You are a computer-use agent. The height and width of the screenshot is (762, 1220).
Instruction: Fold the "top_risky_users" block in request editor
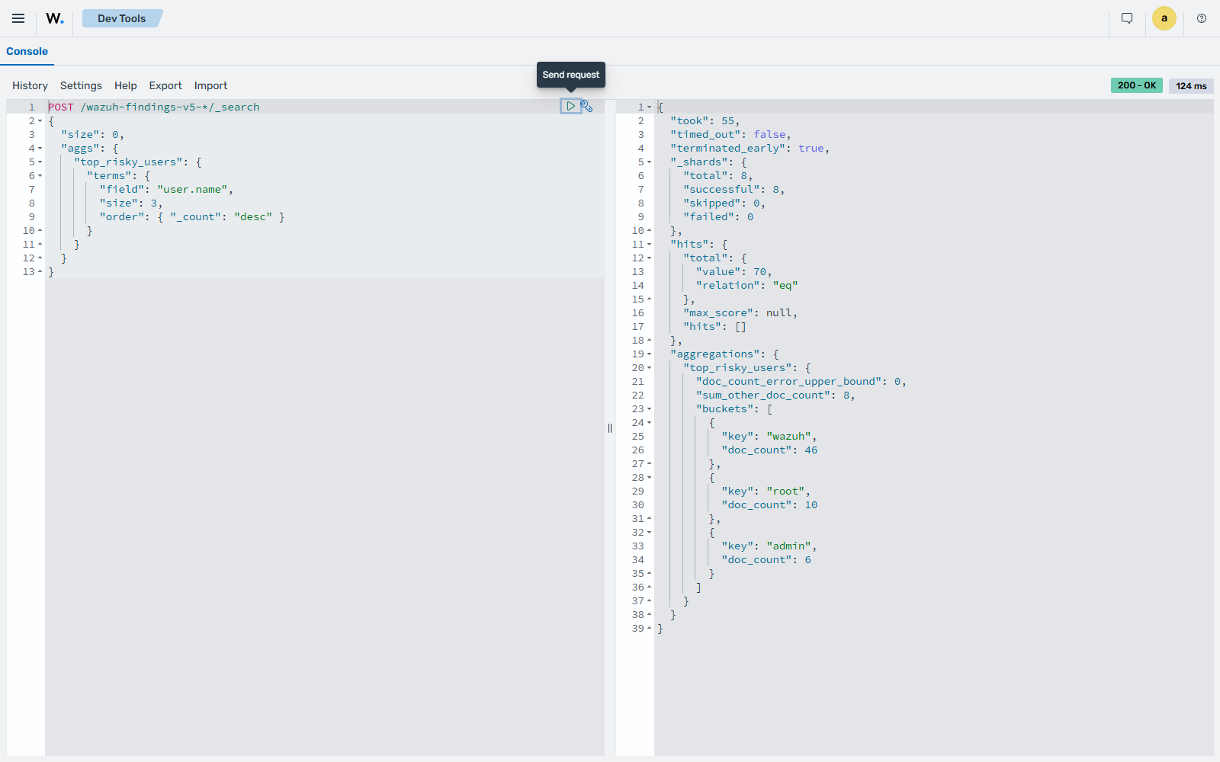tap(40, 162)
